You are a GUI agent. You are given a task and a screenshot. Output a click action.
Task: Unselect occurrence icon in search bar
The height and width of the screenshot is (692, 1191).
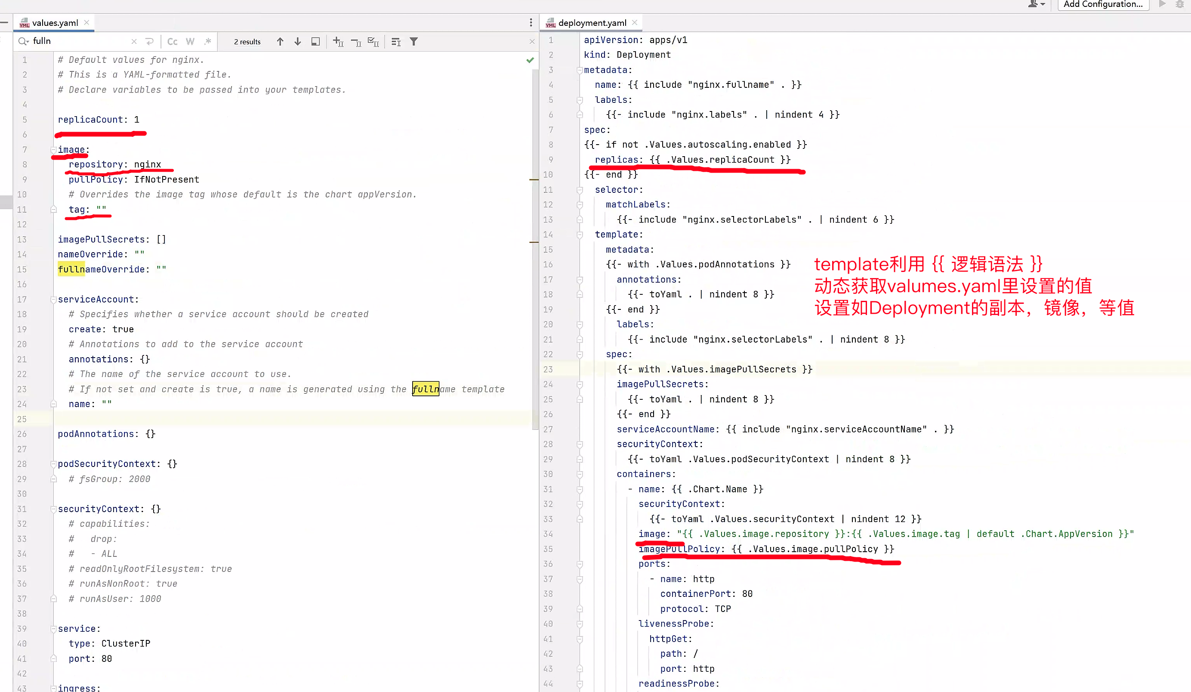[356, 42]
